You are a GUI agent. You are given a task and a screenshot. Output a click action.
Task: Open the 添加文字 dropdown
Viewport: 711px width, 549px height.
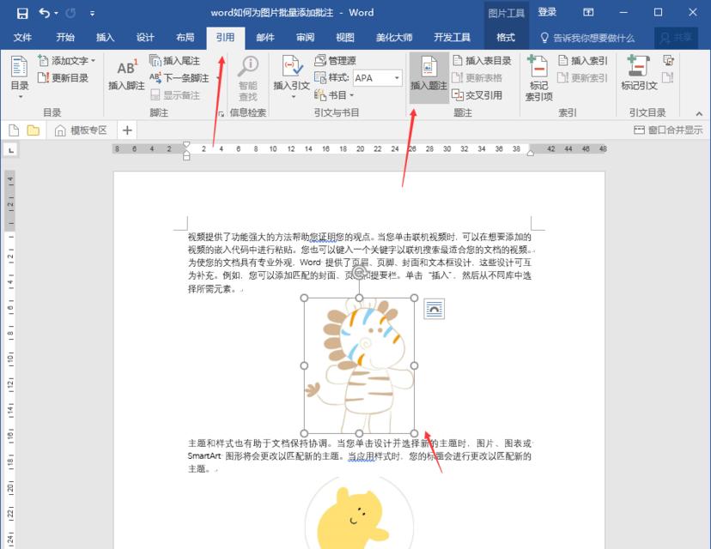tap(67, 60)
